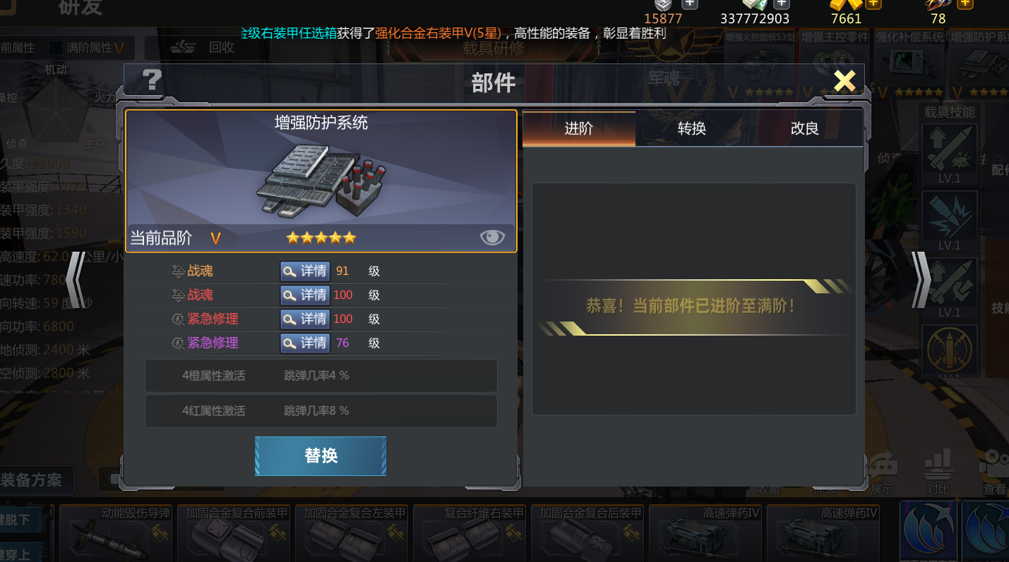The image size is (1009, 562).
Task: Close the 部件 dialog
Action: [844, 81]
